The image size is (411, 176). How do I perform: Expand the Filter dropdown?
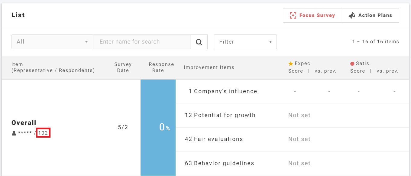pyautogui.click(x=245, y=42)
